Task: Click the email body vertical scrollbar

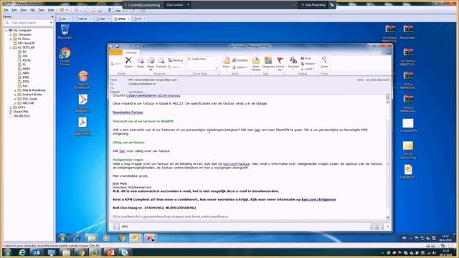Action: tap(388, 156)
